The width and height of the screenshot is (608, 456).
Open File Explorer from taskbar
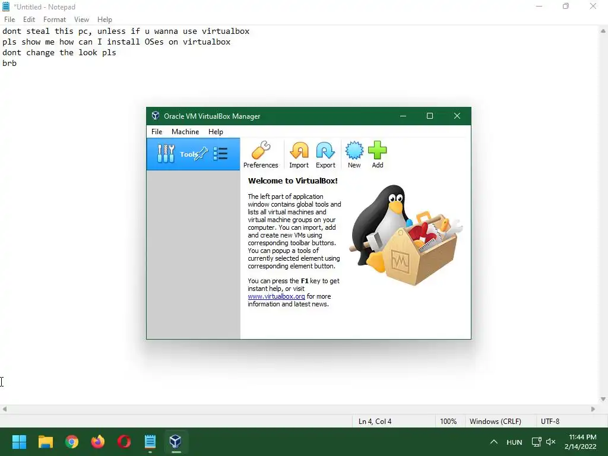[45, 442]
